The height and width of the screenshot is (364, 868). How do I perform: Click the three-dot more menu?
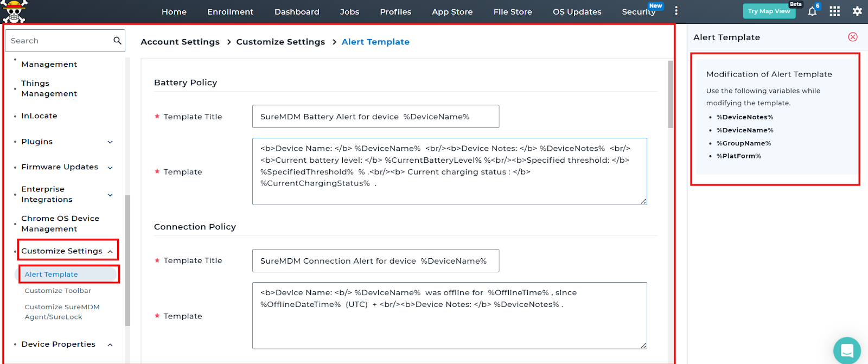pos(676,11)
